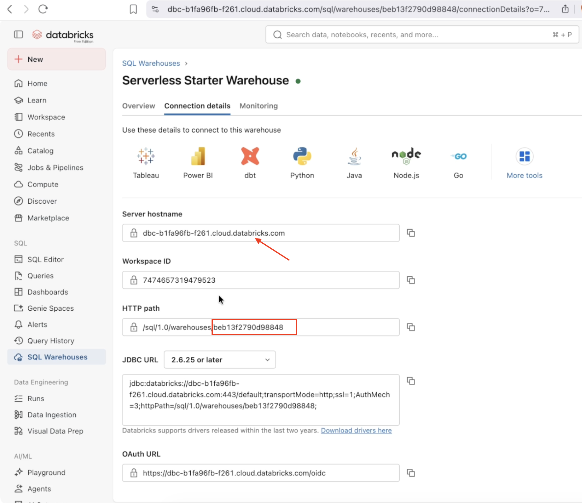Reload the page with the refresh icon

pos(43,9)
